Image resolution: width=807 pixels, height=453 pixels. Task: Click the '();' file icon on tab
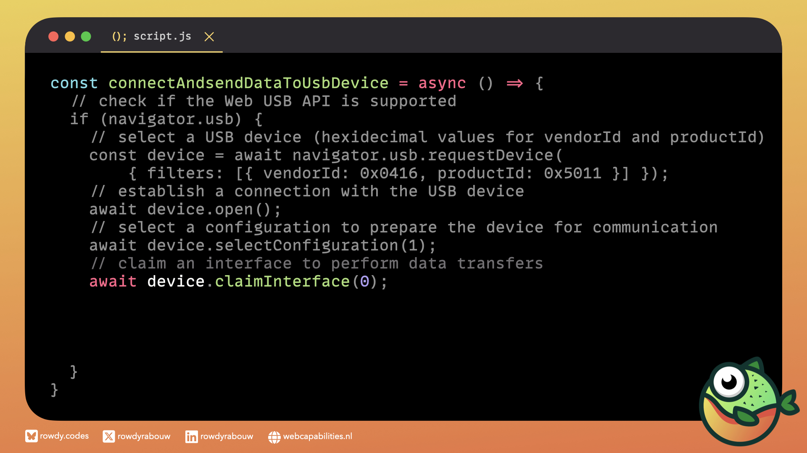click(119, 36)
